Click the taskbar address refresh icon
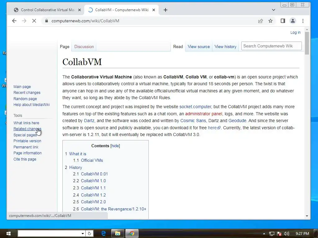 pyautogui.click(x=89, y=234)
